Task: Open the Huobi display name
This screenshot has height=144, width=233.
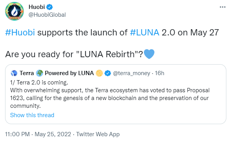Action: click(37, 7)
